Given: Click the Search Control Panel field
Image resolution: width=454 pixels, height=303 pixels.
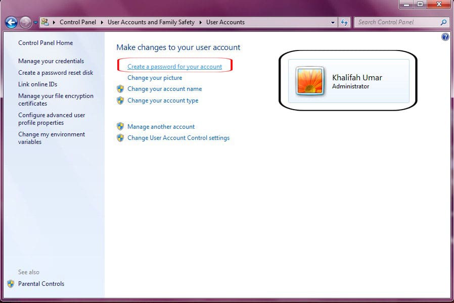Looking at the screenshot, I should pos(397,22).
